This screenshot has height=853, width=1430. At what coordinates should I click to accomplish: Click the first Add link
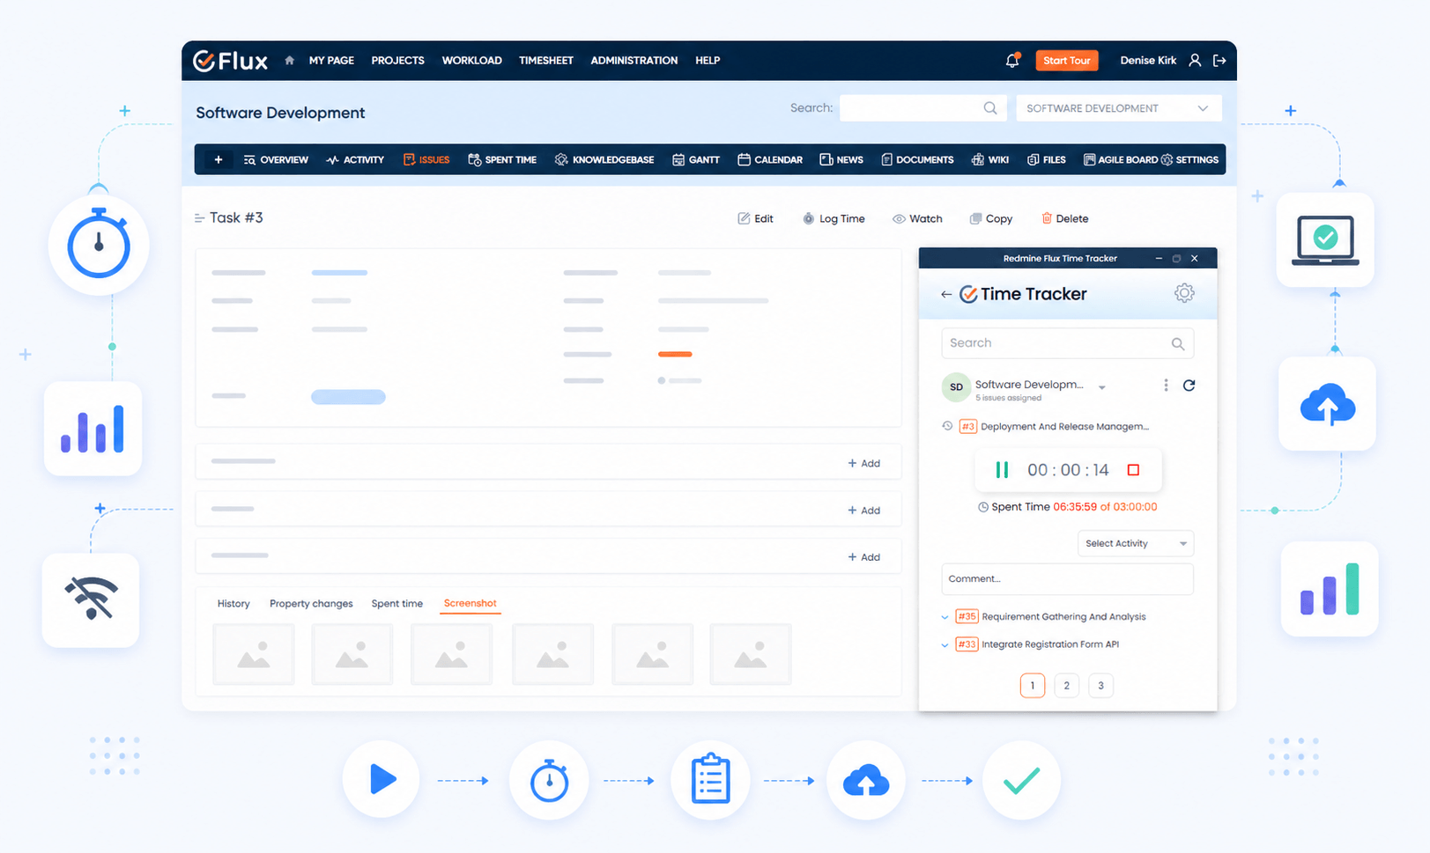863,464
